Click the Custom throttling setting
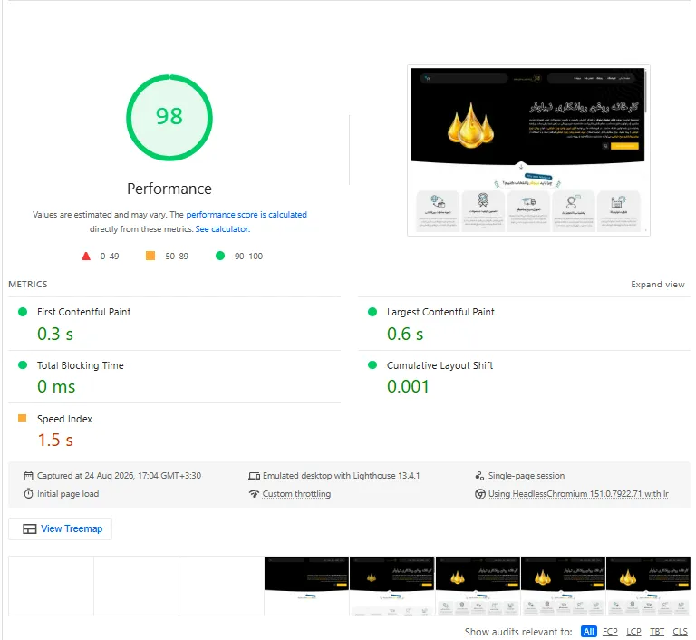696x640 pixels. (x=296, y=494)
